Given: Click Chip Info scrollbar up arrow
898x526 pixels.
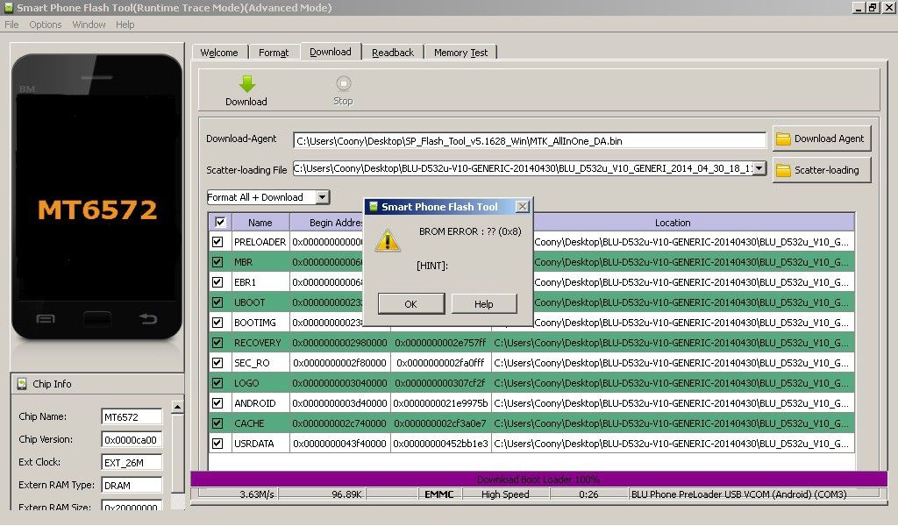Looking at the screenshot, I should 177,407.
